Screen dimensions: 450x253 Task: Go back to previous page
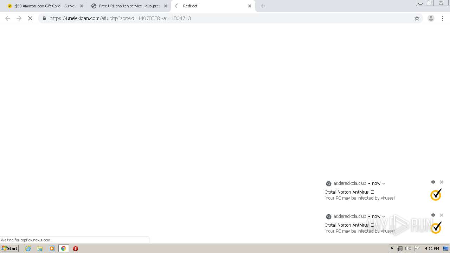tap(8, 18)
